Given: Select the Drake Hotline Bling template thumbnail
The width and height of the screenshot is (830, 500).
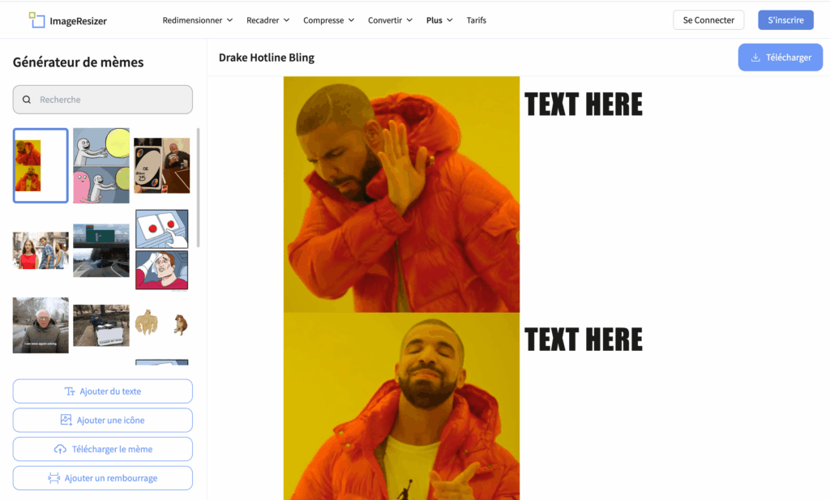Looking at the screenshot, I should tap(41, 165).
